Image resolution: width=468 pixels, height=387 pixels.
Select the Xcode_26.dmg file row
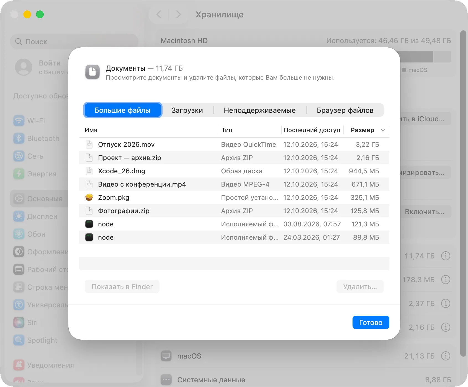pyautogui.click(x=234, y=171)
